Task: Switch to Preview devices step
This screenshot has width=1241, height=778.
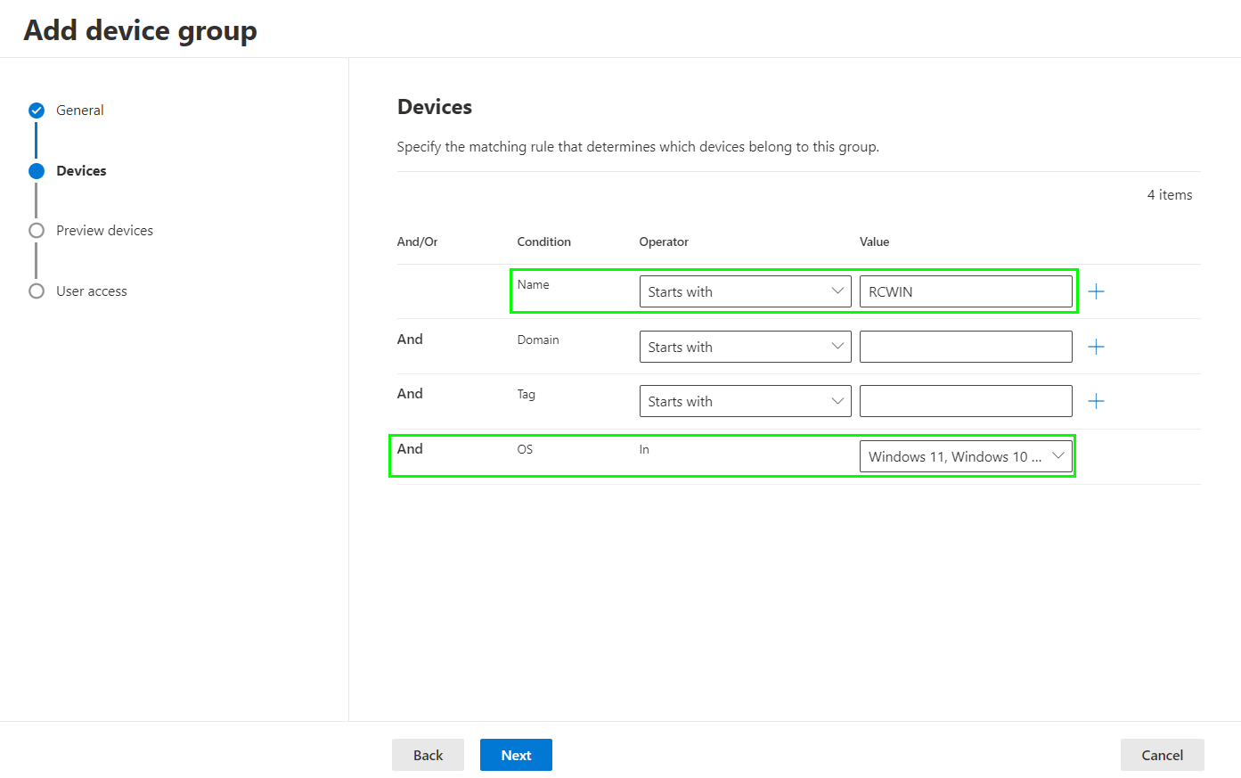Action: [x=104, y=231]
